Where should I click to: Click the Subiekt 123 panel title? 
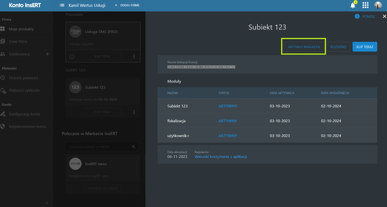point(268,27)
